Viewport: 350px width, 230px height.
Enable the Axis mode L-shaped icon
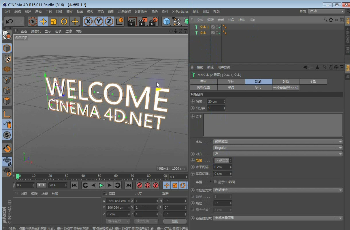pyautogui.click(x=7, y=114)
